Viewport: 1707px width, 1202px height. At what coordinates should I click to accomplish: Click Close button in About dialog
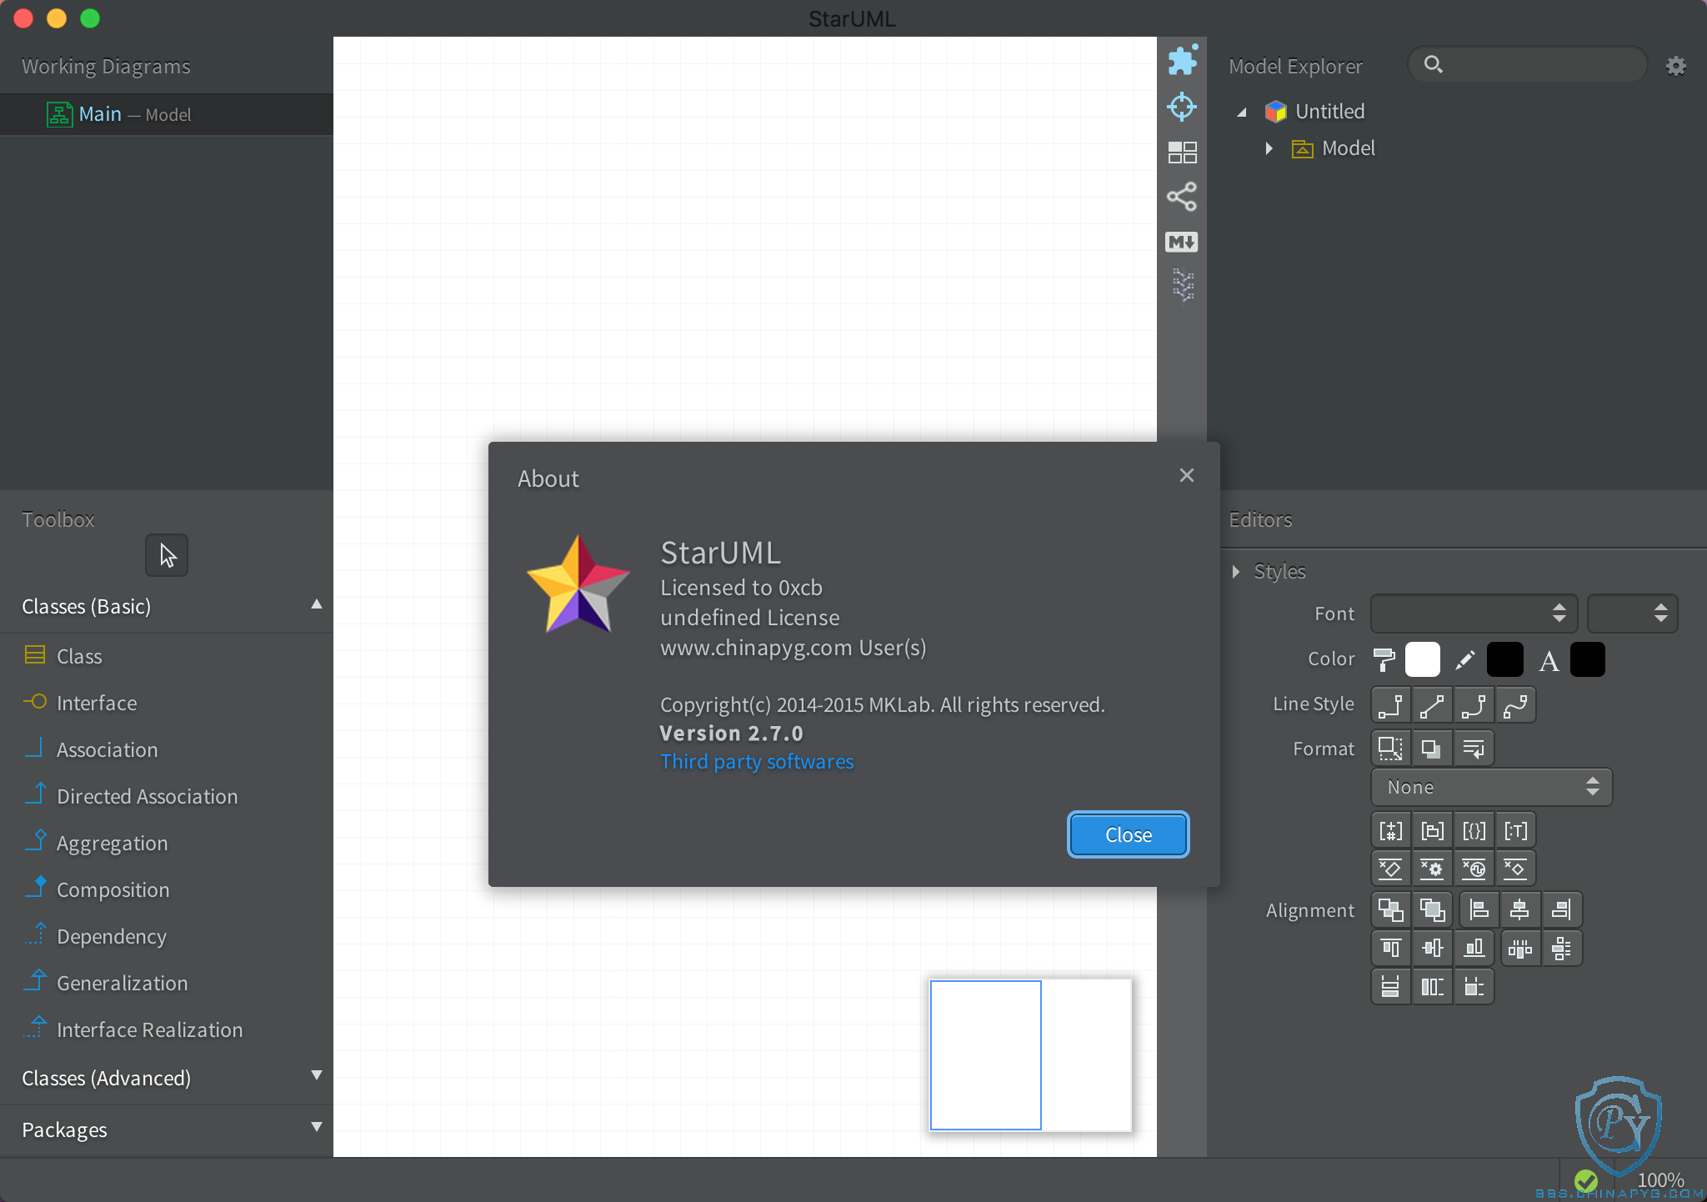point(1129,834)
